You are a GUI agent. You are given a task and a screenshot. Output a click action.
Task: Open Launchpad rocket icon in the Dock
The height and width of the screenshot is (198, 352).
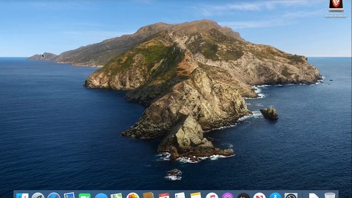[38, 195]
